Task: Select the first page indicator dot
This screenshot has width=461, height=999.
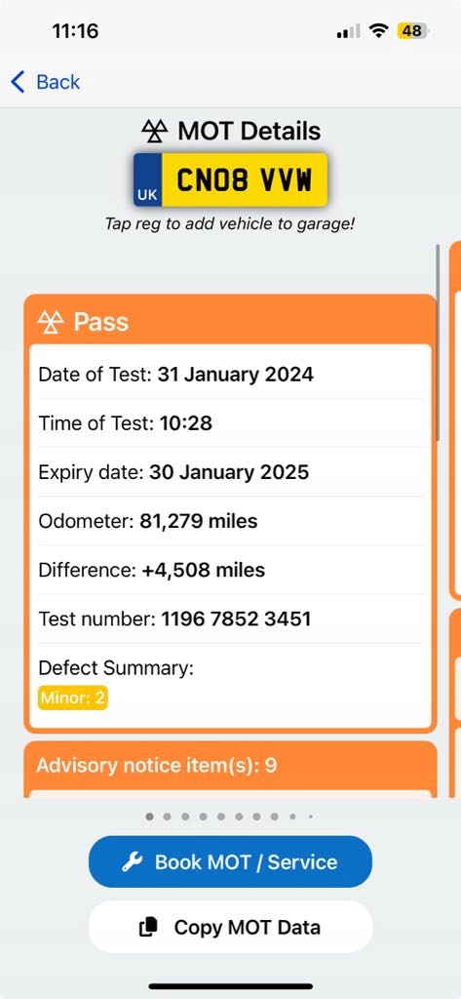Action: pos(150,817)
